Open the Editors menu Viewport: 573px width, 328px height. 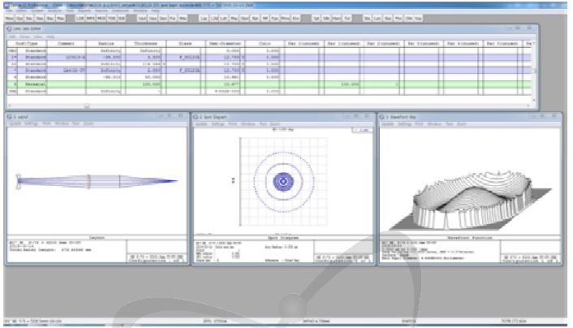(x=21, y=11)
